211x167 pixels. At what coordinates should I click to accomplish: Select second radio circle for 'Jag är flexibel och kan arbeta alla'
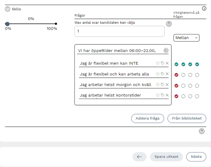183,75
